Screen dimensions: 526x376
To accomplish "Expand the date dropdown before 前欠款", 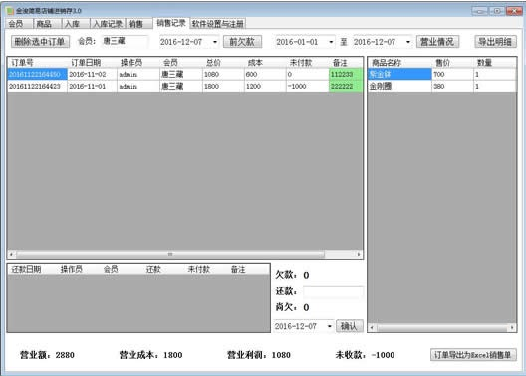I will click(x=215, y=42).
